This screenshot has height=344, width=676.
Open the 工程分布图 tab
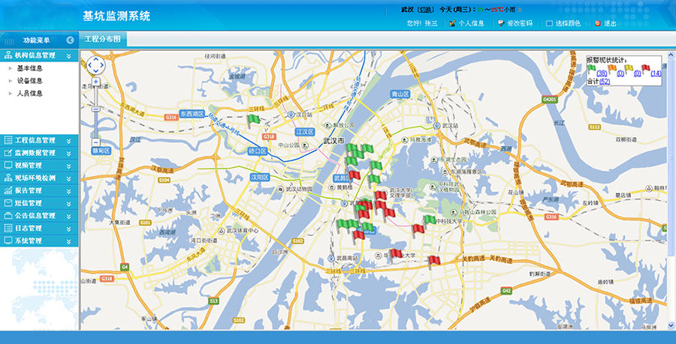[x=103, y=38]
